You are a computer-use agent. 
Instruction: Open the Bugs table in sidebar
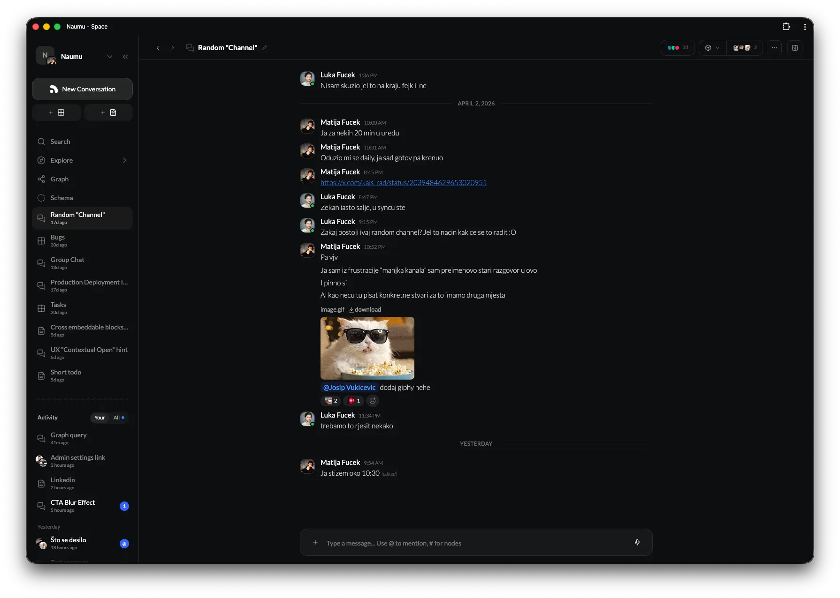click(82, 241)
